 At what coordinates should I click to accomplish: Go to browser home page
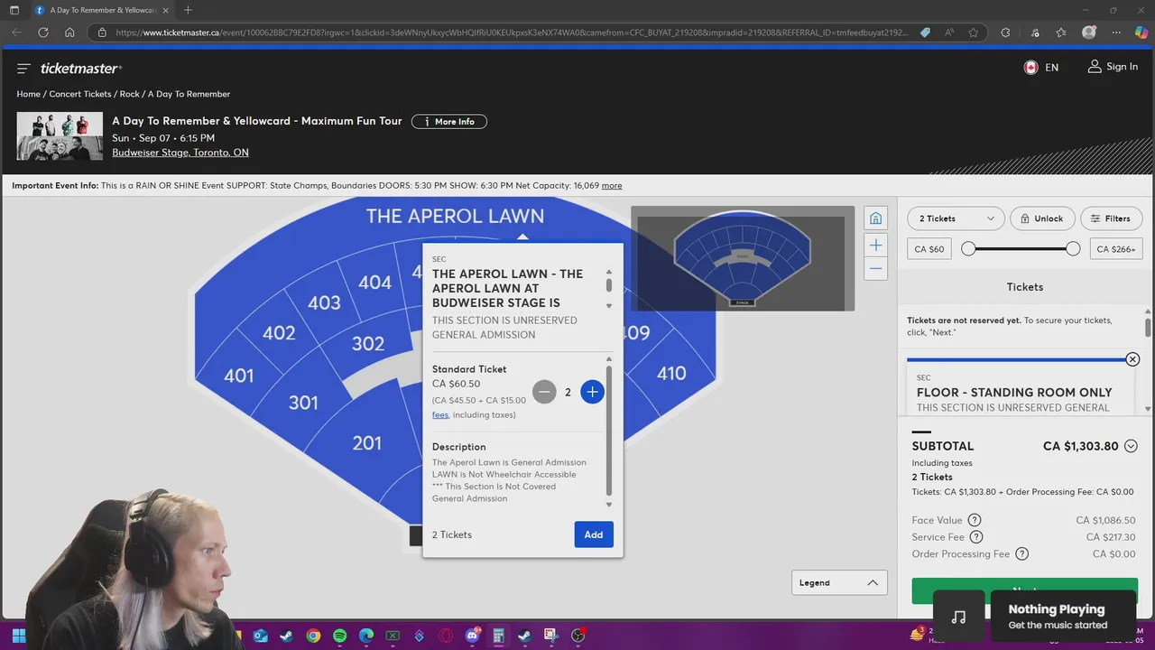69,32
